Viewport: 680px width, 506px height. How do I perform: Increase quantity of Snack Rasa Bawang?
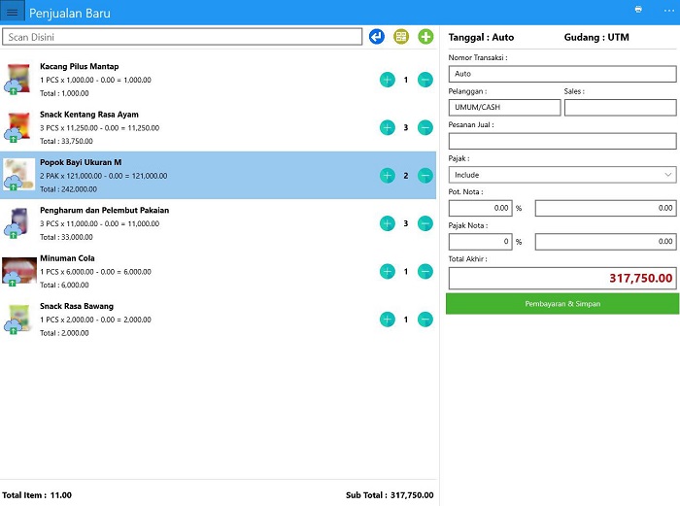[388, 320]
